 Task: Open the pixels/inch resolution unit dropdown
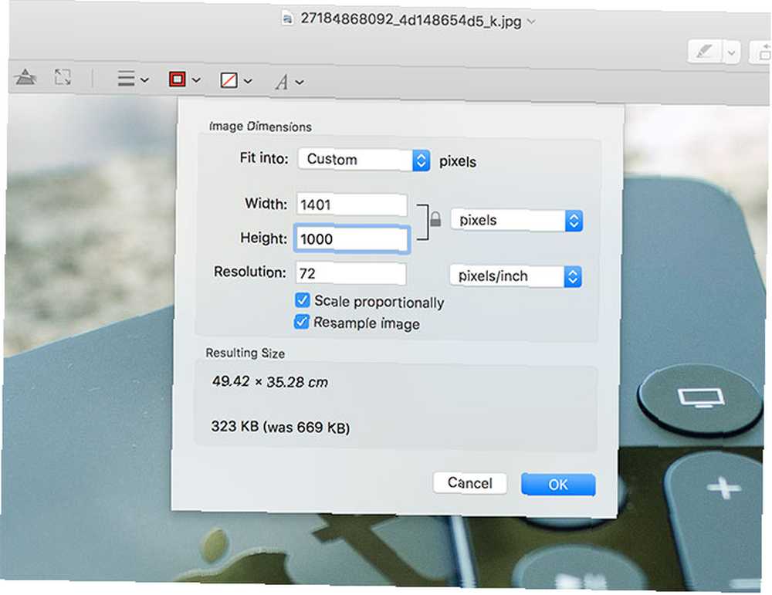516,276
